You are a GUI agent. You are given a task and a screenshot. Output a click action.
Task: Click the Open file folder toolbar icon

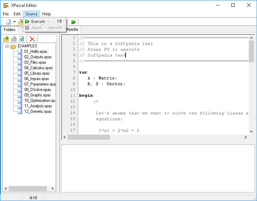click(20, 21)
